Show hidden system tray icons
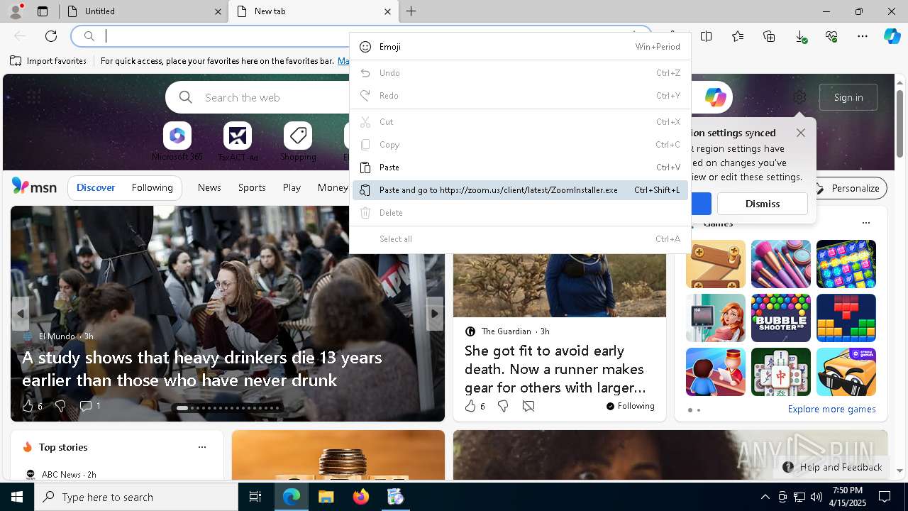This screenshot has height=511, width=908. tap(765, 497)
